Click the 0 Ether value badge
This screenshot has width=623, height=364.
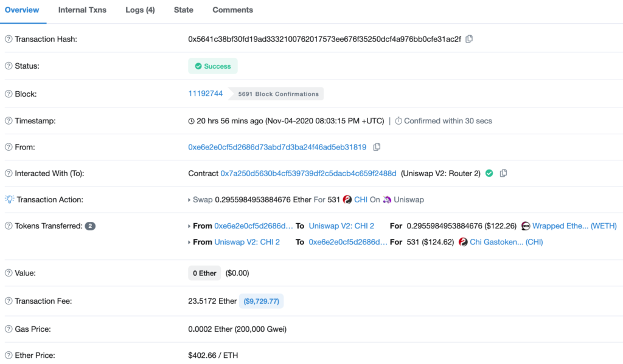(204, 273)
